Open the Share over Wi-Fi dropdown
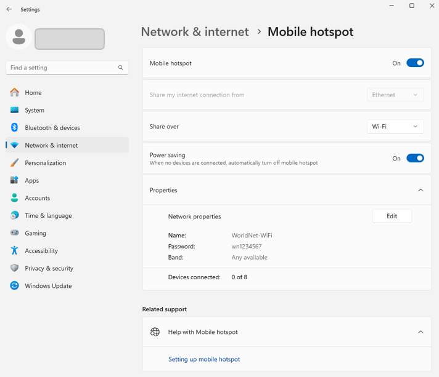Image resolution: width=439 pixels, height=377 pixels. (x=395, y=127)
